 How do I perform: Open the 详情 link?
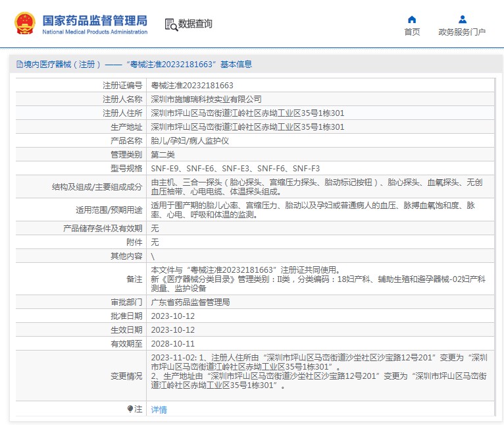(x=159, y=410)
